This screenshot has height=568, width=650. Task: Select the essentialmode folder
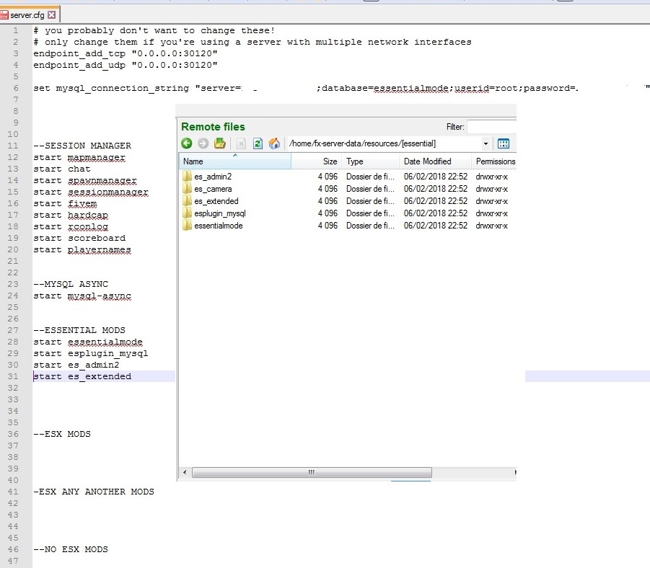pyautogui.click(x=219, y=226)
